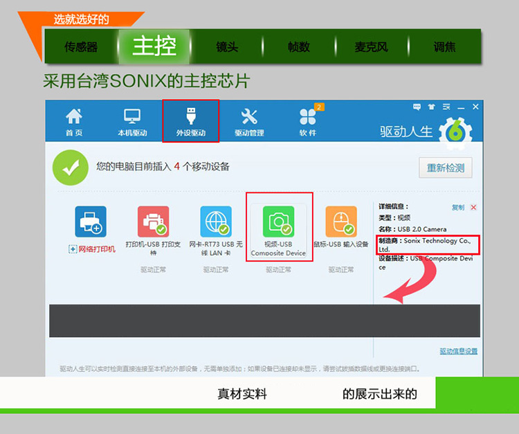Click the USB plug icon
Viewport: 519px width, 434px height.
(x=191, y=116)
